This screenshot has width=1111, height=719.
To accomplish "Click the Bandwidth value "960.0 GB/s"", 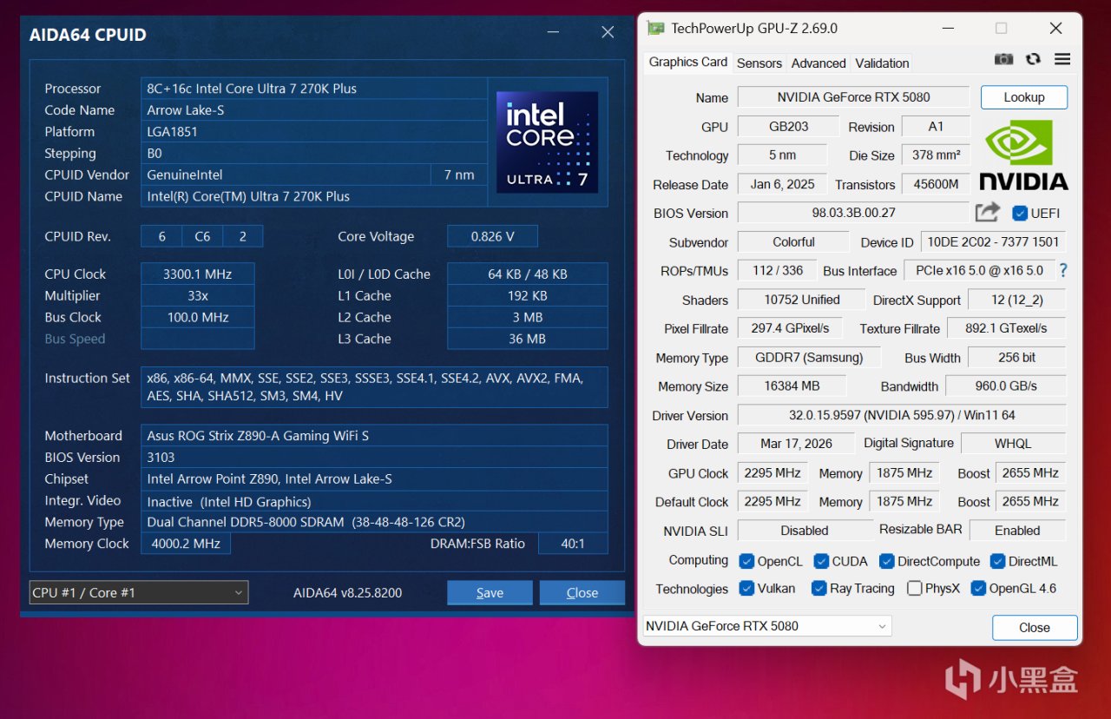I will point(1006,386).
